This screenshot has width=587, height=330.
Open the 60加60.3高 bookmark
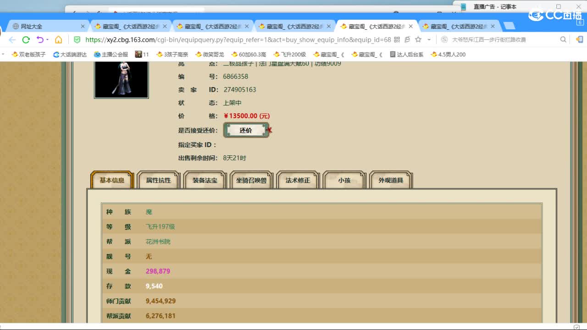(x=249, y=55)
